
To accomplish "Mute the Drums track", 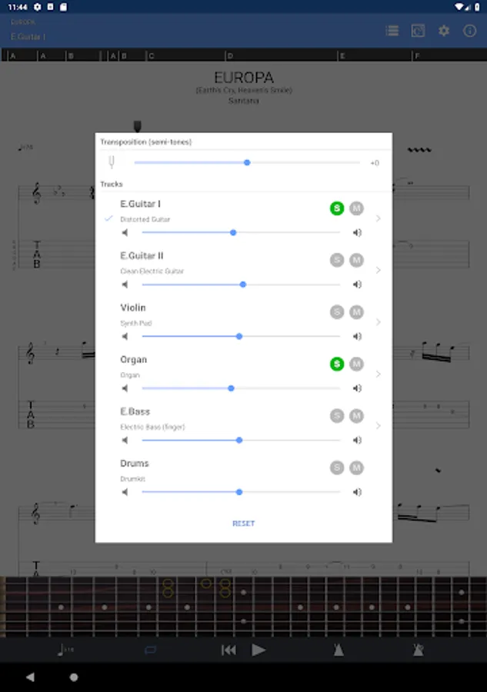I will pyautogui.click(x=356, y=467).
